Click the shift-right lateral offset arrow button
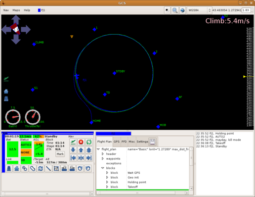 pyautogui.click(x=89, y=158)
